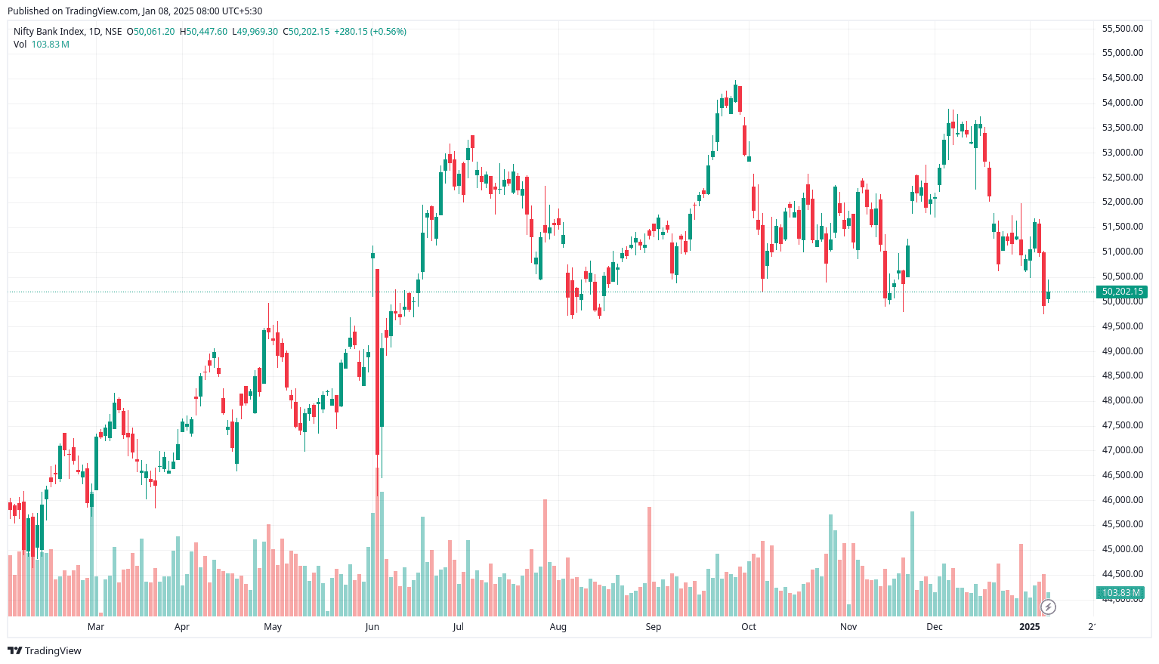The height and width of the screenshot is (664, 1159).
Task: Click the 45,500.00 price axis label
Action: point(1123,524)
